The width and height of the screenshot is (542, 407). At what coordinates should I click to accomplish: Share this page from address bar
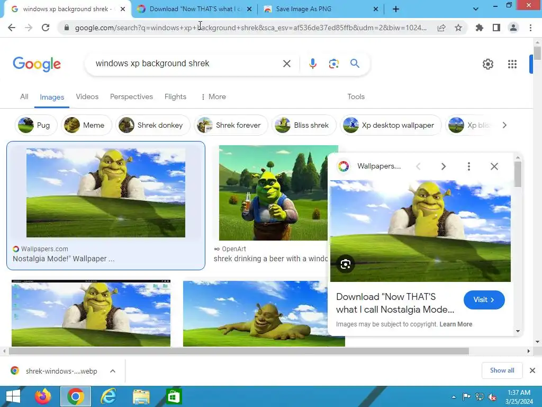coord(441,28)
